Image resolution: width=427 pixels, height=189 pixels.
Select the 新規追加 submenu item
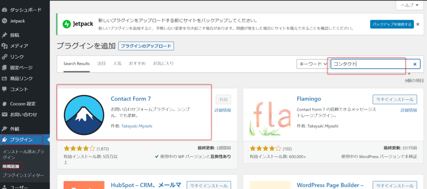point(11,166)
